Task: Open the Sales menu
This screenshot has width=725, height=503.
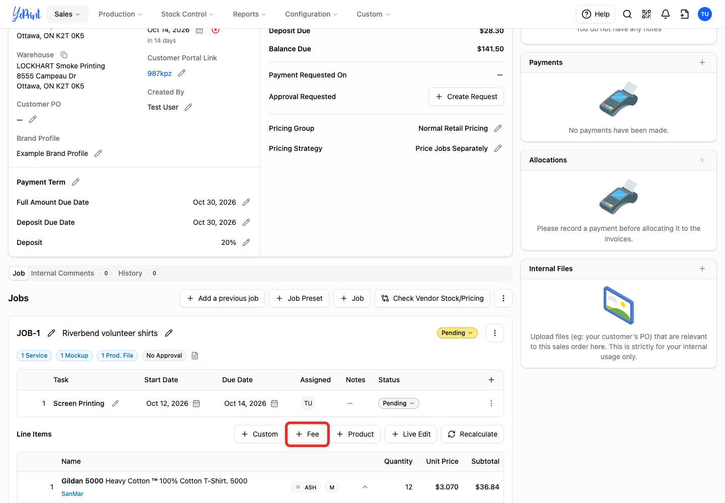Action: pos(67,14)
